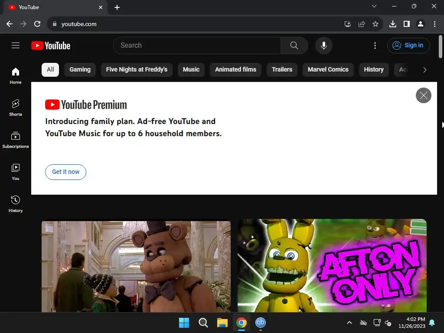This screenshot has height=333, width=444.
Task: Show next category chips with arrow
Action: (x=424, y=70)
